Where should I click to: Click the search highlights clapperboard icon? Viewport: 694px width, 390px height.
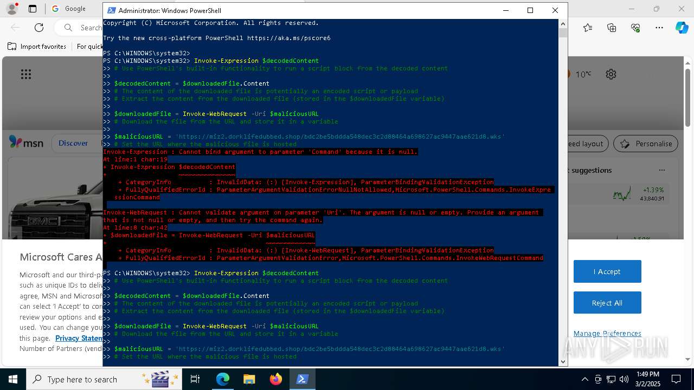pyautogui.click(x=160, y=379)
